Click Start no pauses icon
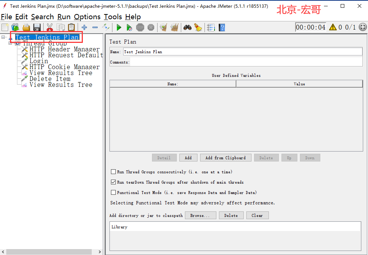Screen dimensions: 368x255 coord(129,27)
